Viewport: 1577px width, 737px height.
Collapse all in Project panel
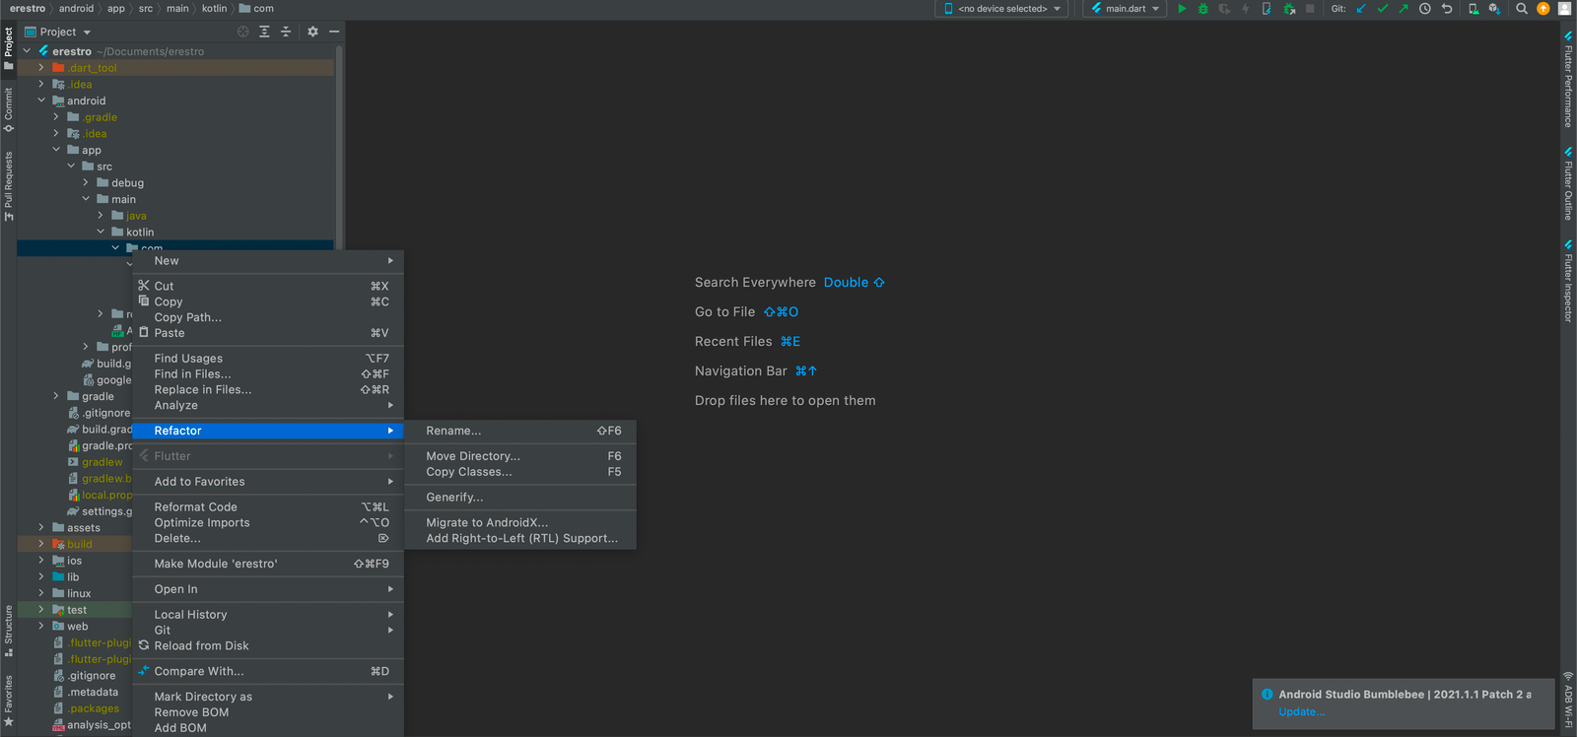[x=286, y=32]
